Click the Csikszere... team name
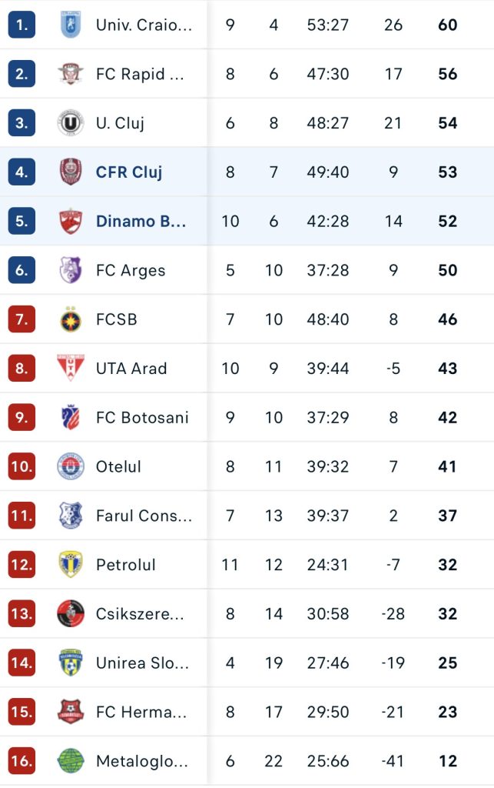 140,613
